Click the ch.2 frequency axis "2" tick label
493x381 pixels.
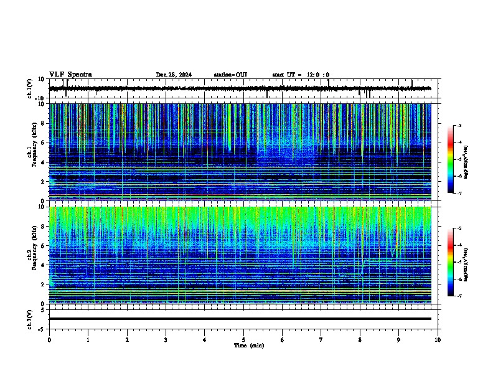[43, 285]
